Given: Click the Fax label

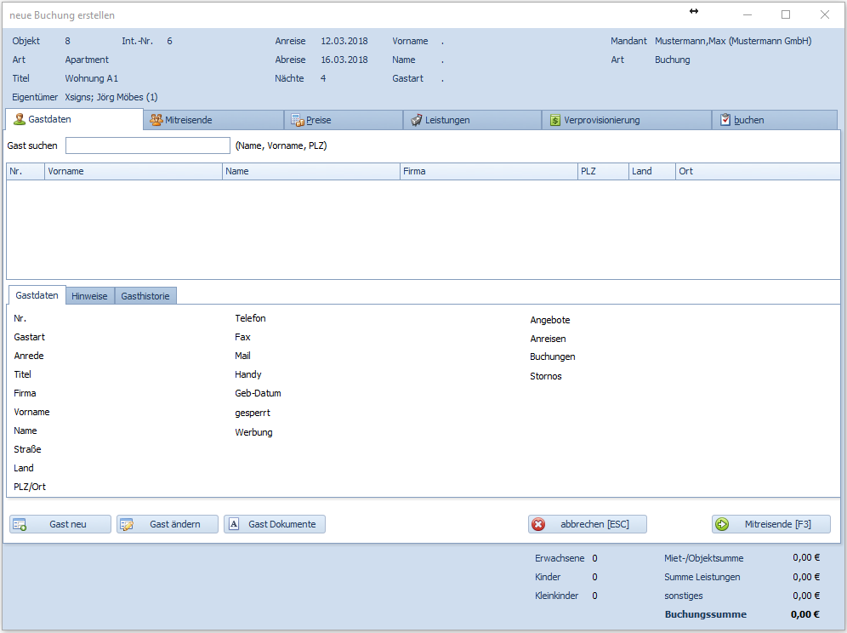Looking at the screenshot, I should pos(242,337).
